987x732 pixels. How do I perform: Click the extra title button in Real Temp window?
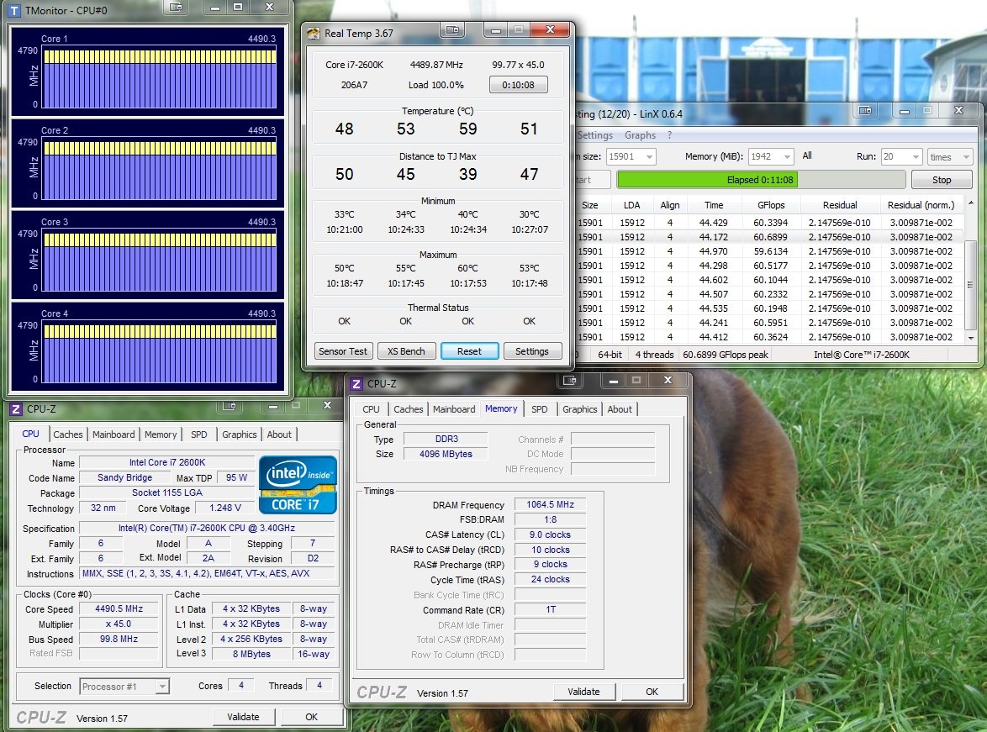point(452,29)
